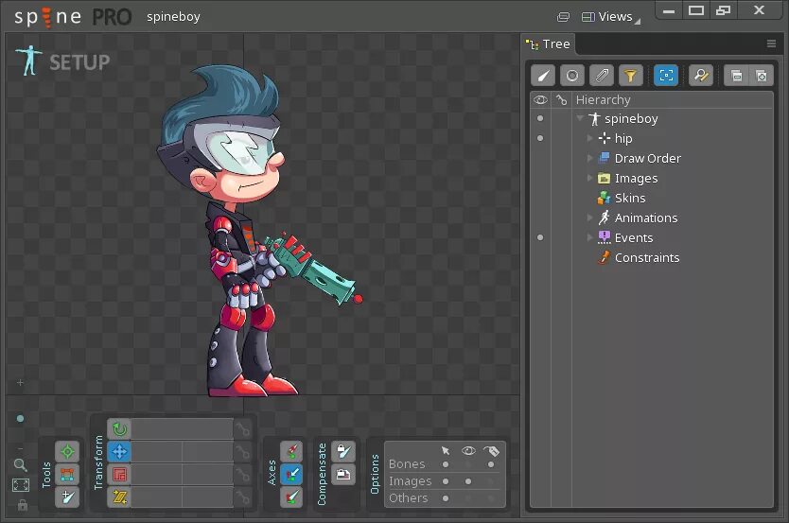789x523 pixels.
Task: Toggle slots filter circle icon
Action: pyautogui.click(x=572, y=76)
